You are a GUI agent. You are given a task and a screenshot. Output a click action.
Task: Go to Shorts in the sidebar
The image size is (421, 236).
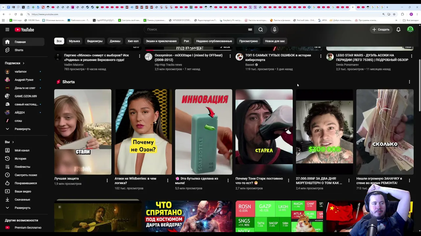point(23,50)
